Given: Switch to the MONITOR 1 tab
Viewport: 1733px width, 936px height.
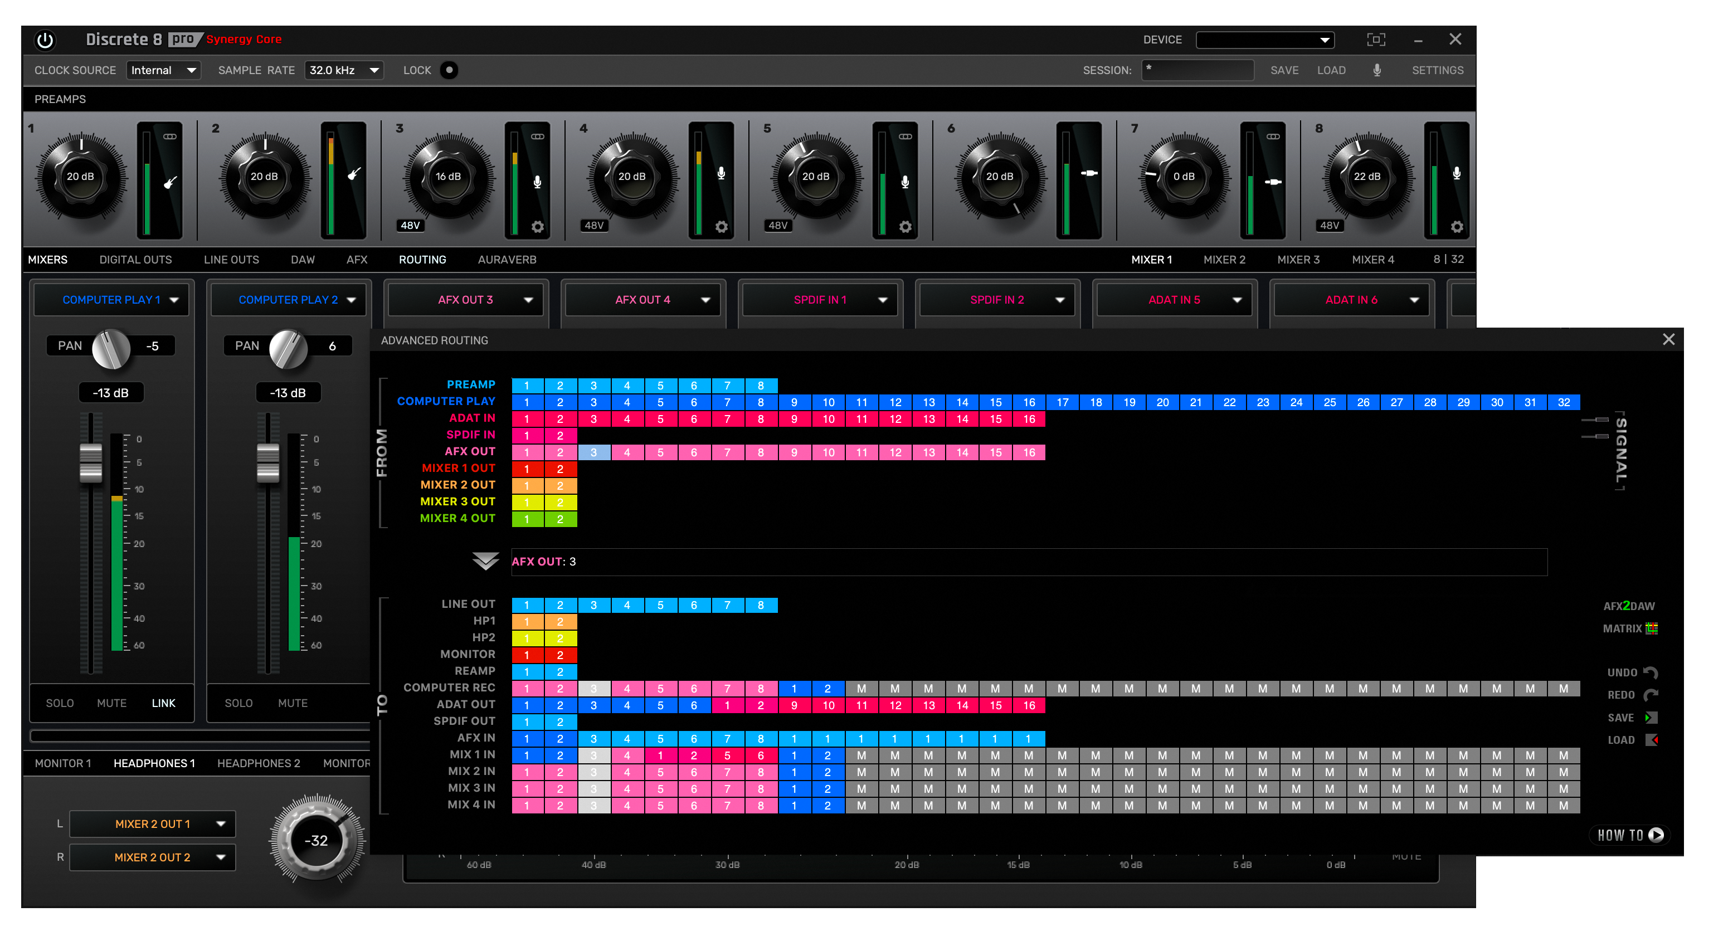Looking at the screenshot, I should click(62, 763).
